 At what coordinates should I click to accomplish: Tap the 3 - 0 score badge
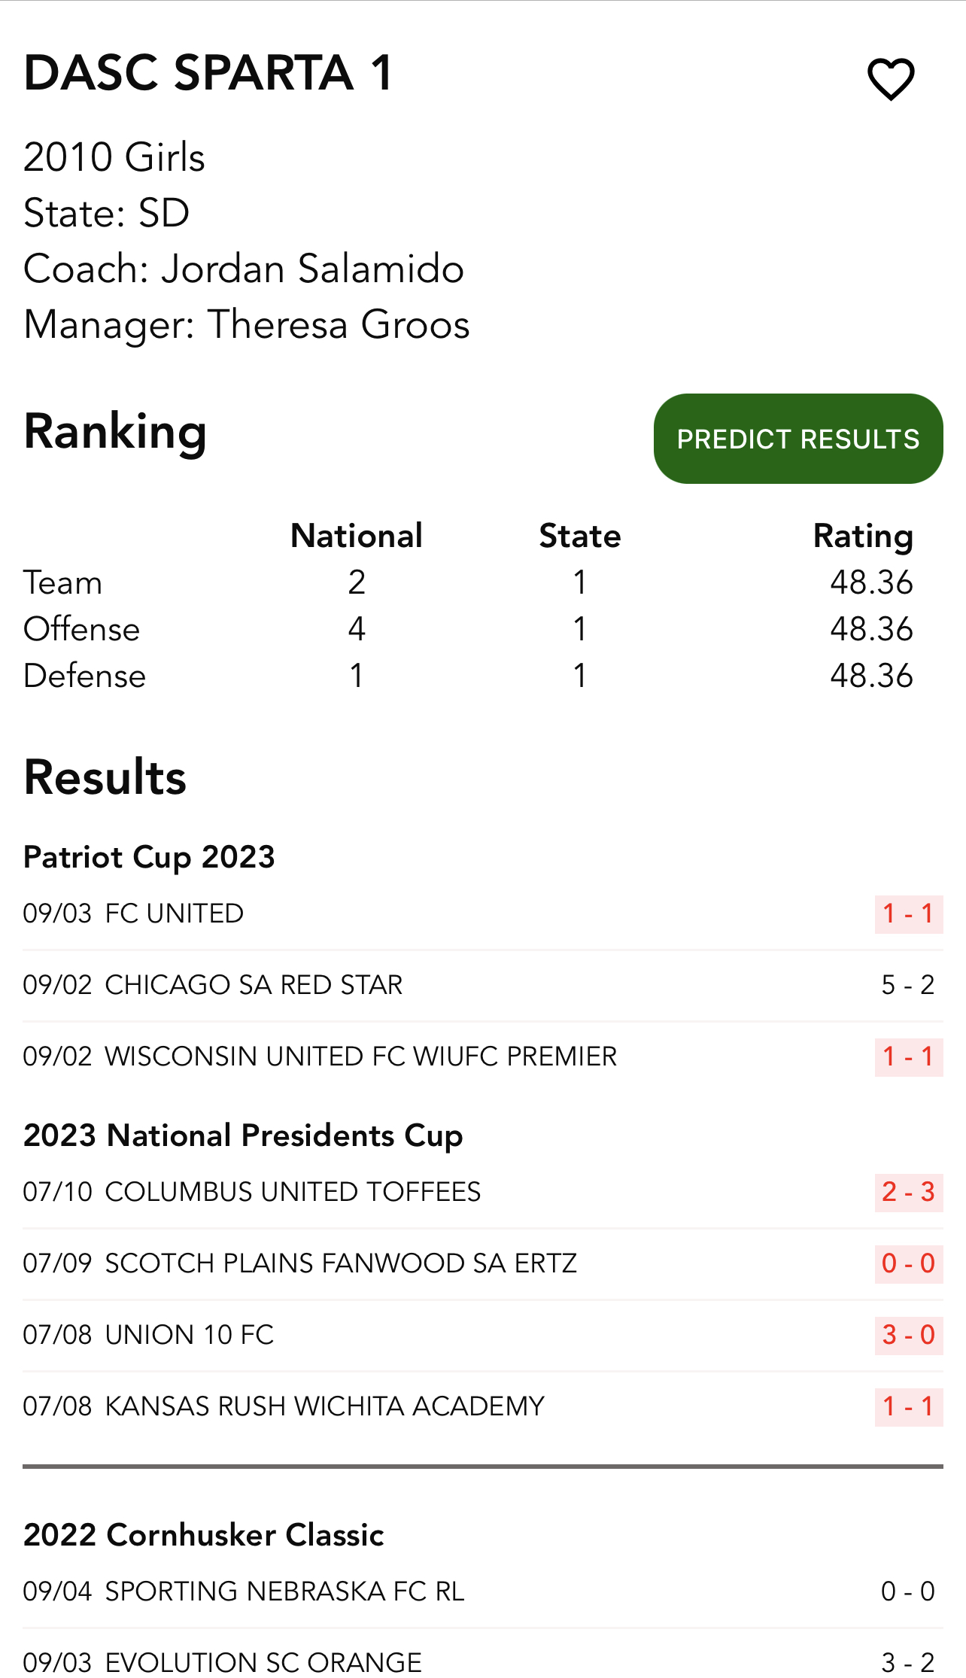[x=908, y=1335]
